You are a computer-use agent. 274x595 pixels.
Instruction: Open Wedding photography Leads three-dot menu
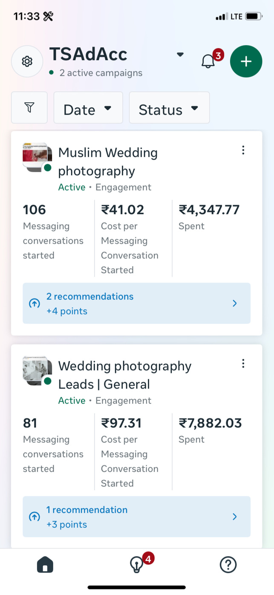coord(243,364)
